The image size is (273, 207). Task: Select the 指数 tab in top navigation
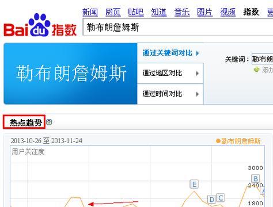tap(251, 12)
